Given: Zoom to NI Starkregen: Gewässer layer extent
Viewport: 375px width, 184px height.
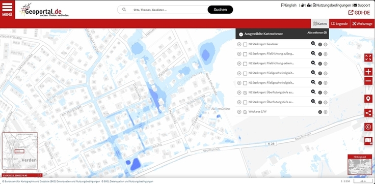Looking at the screenshot, I should (313, 44).
